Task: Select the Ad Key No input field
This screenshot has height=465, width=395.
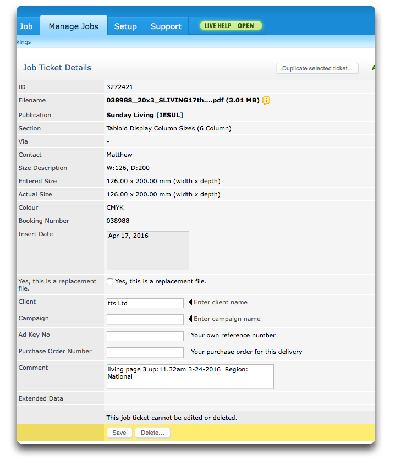Action: [145, 336]
